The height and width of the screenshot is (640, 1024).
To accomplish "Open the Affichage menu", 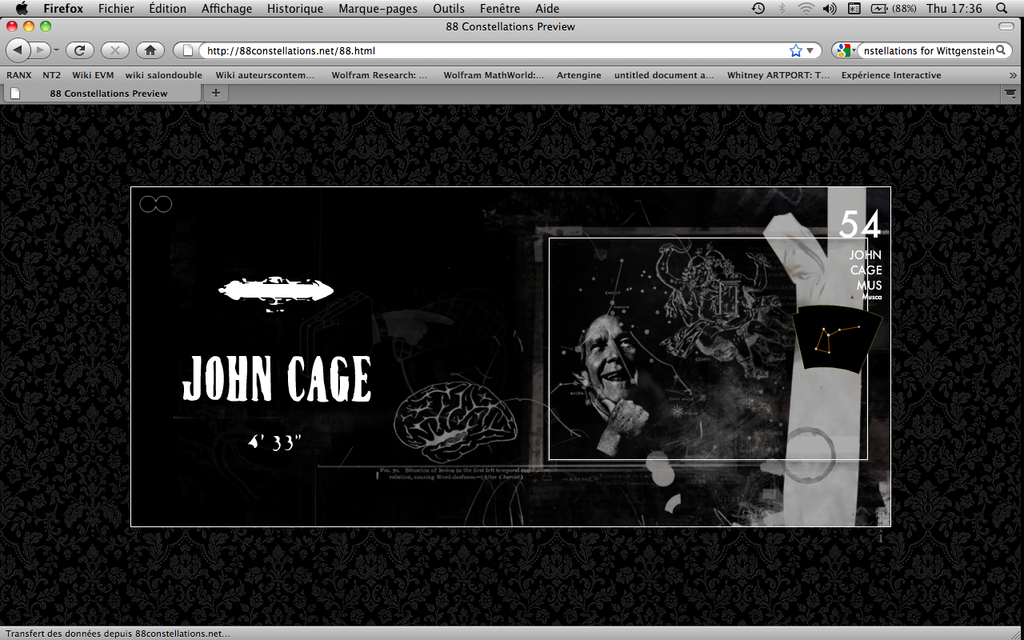I will (x=226, y=9).
